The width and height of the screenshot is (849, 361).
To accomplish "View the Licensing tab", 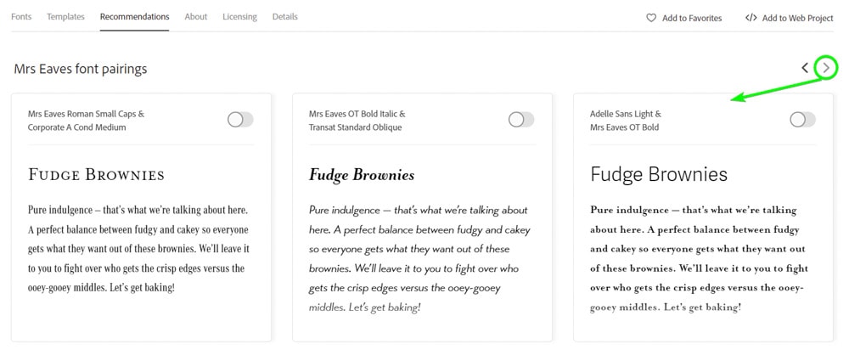I will (x=240, y=17).
